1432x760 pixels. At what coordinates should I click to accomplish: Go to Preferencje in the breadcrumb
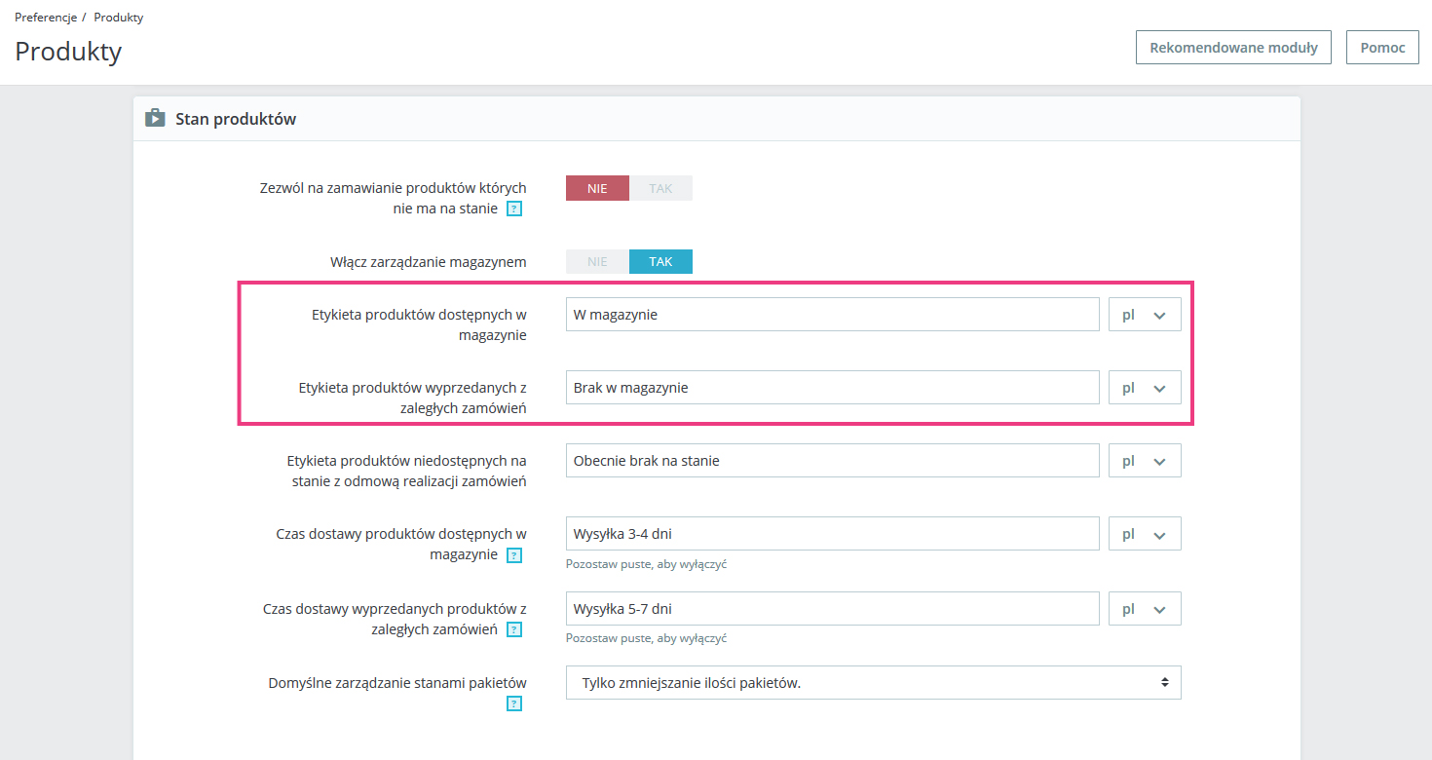point(45,18)
